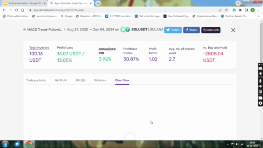This screenshot has width=263, height=148.
Task: Click the recorder screen area icon
Action: (x=260, y=98)
